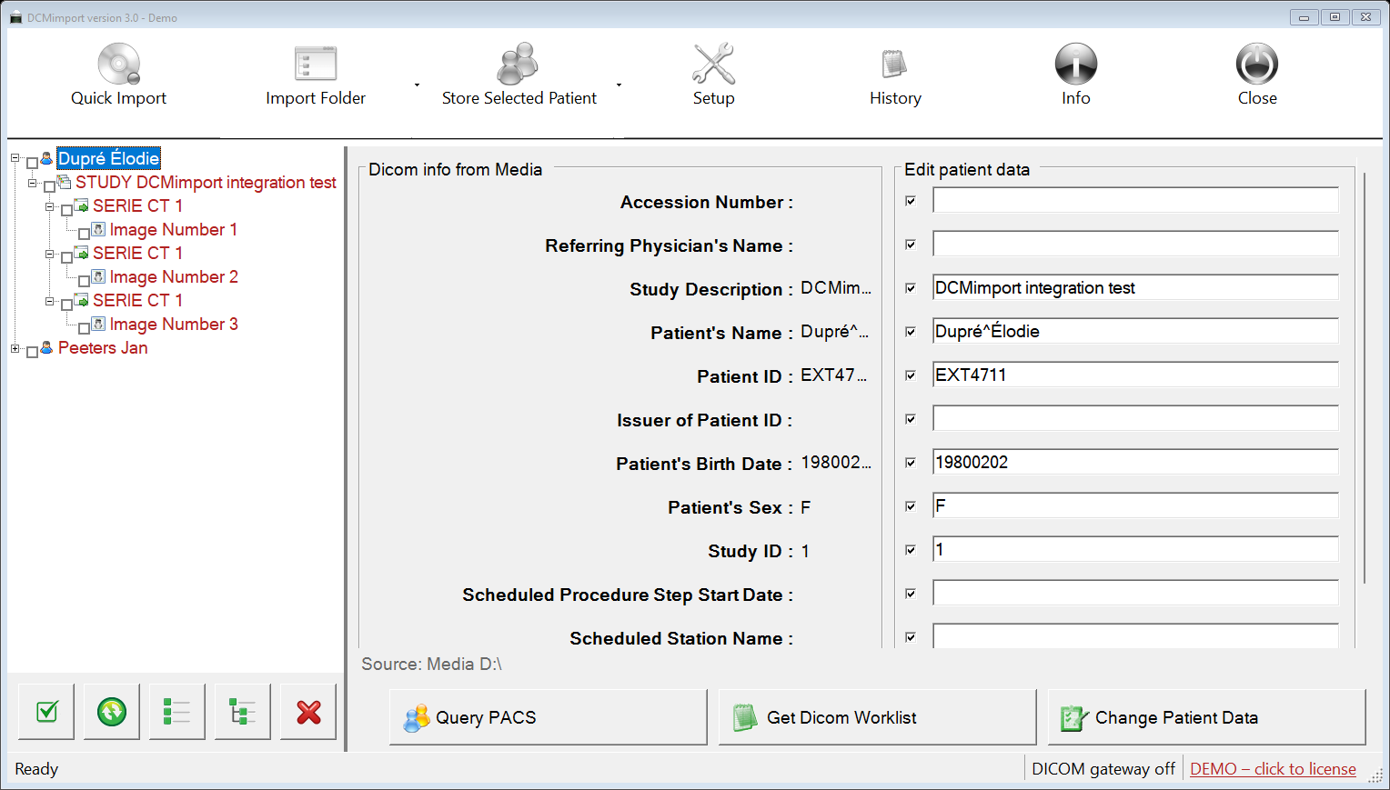Click the patient icon beside Peeters Jan

(46, 347)
